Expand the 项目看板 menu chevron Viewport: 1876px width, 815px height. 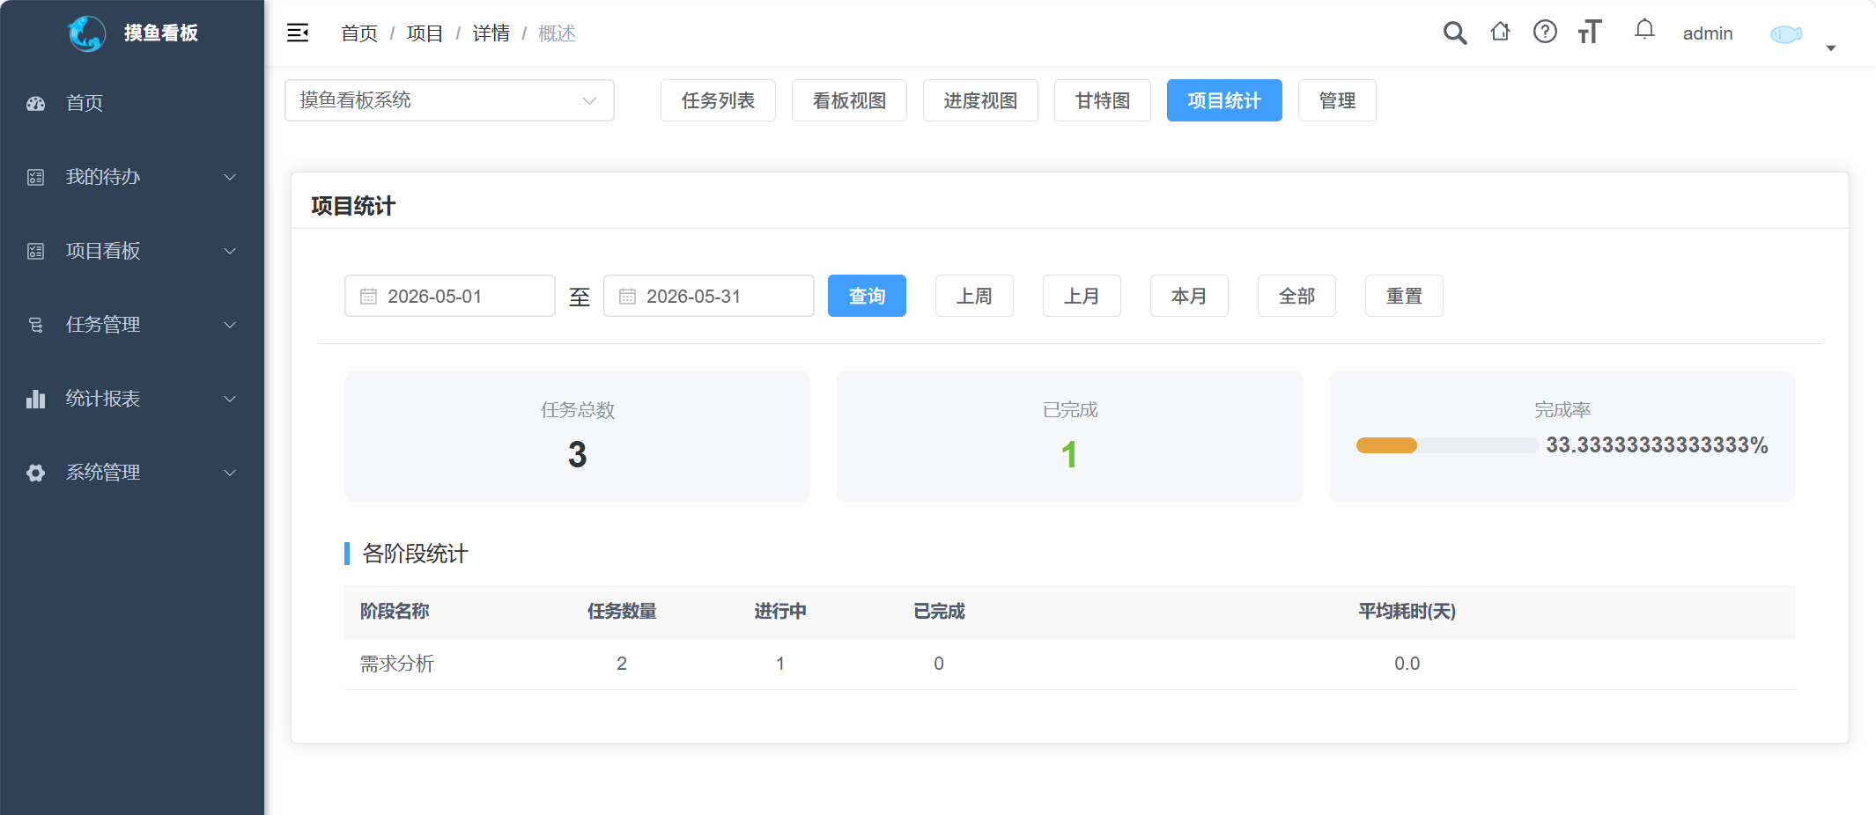pos(230,251)
